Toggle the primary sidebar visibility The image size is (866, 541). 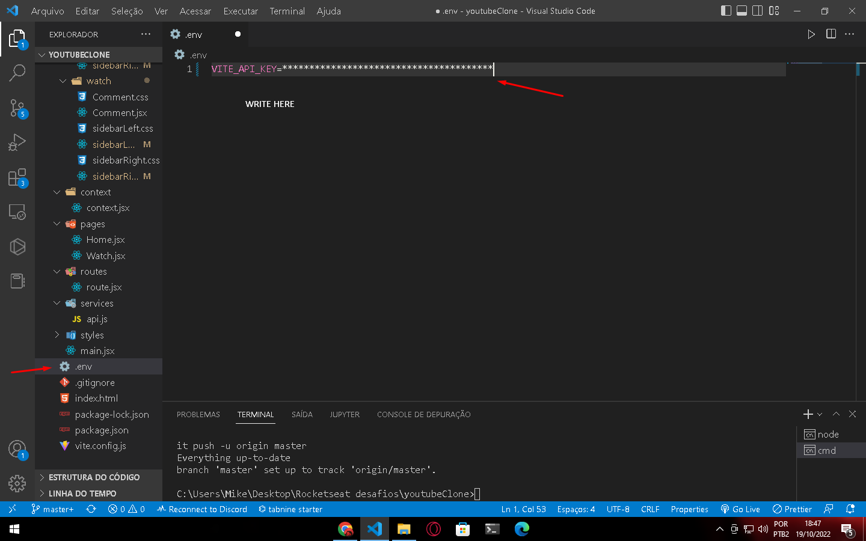pos(726,11)
